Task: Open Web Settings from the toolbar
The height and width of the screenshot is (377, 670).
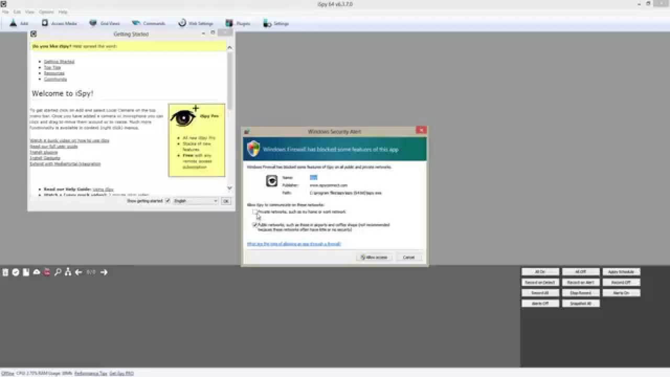Action: (196, 24)
